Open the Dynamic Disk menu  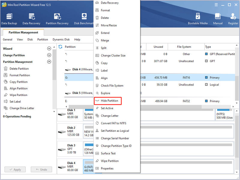click(61, 40)
